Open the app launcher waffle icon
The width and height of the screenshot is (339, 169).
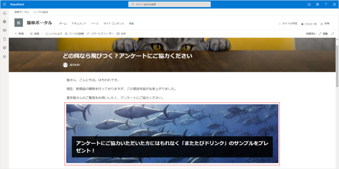tap(4, 4)
